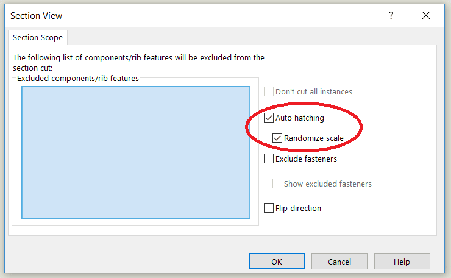Screen dimensions: 451x278
Task: Confirm the dialog with the OK button
Action: (x=277, y=262)
